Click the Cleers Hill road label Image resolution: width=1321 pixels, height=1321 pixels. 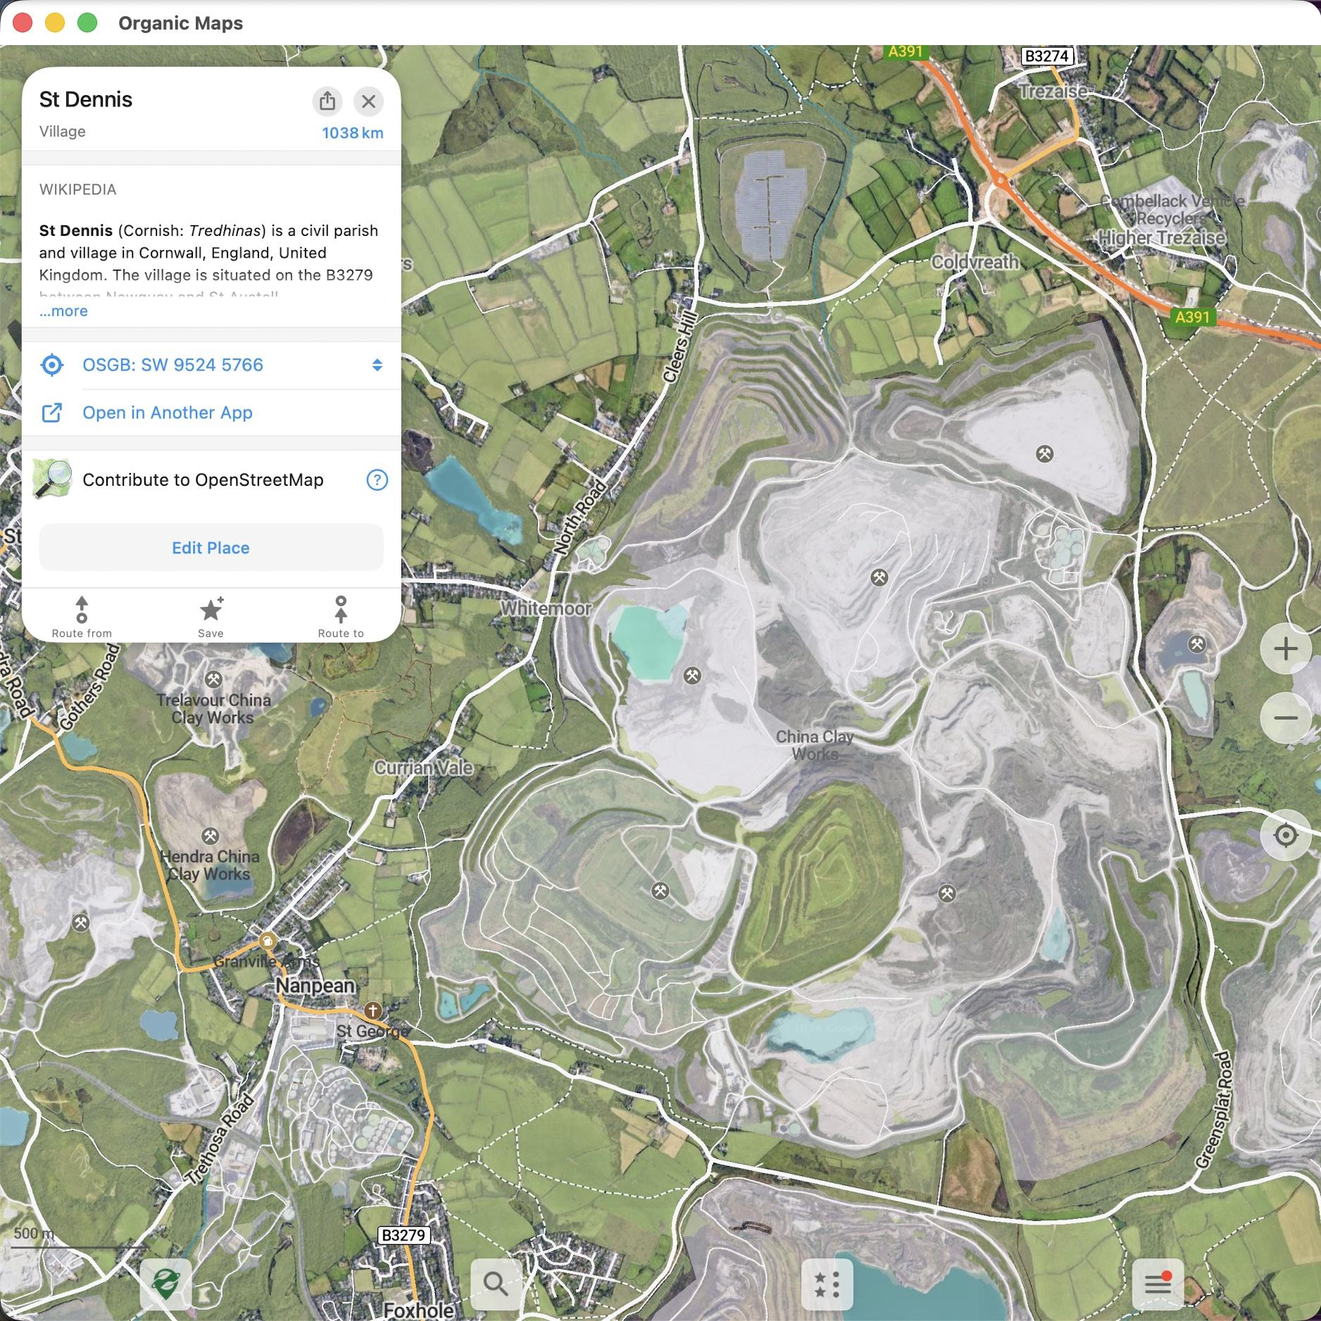(x=679, y=347)
